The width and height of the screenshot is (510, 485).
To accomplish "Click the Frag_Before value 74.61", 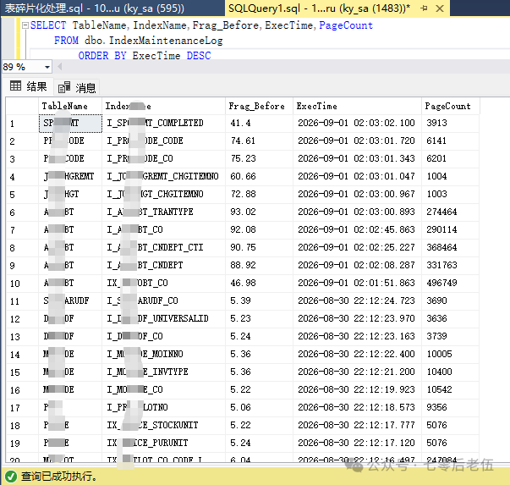I will pos(243,141).
